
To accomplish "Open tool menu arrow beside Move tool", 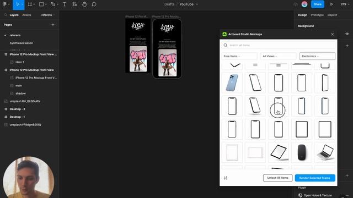I will click(x=22, y=4).
